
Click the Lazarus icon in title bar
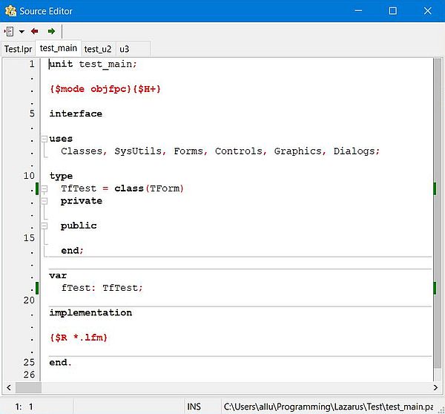pyautogui.click(x=10, y=11)
